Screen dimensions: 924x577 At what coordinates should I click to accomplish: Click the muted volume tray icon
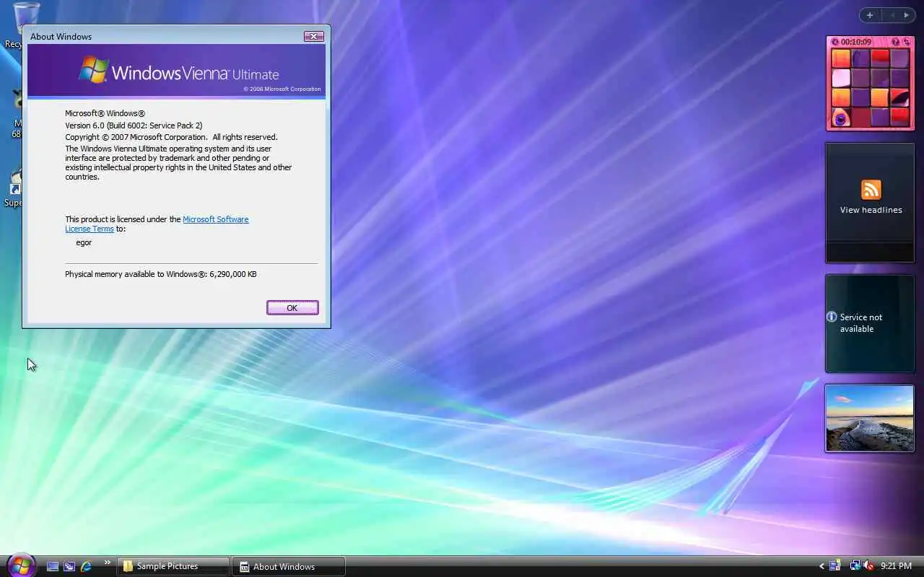click(868, 566)
